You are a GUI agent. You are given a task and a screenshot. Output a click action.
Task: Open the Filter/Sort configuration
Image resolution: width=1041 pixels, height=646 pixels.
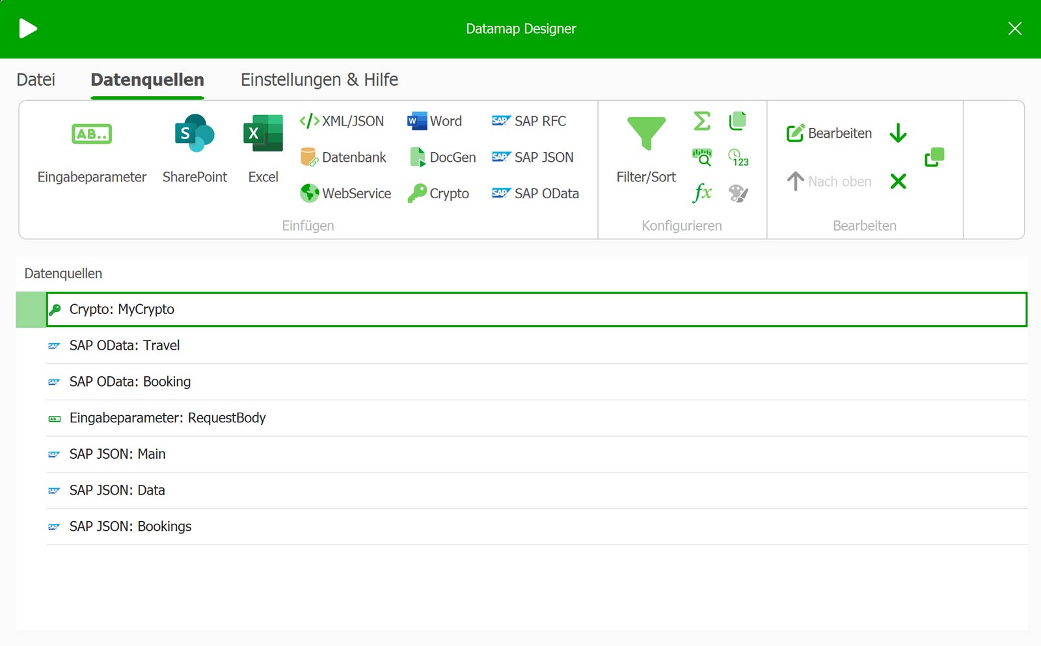pyautogui.click(x=646, y=149)
